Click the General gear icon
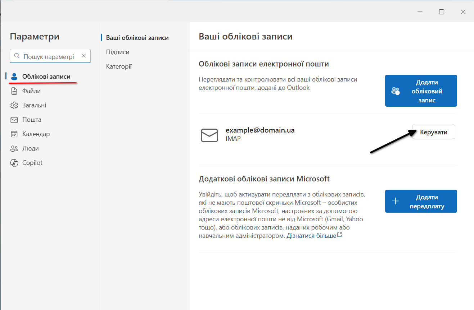 14,106
